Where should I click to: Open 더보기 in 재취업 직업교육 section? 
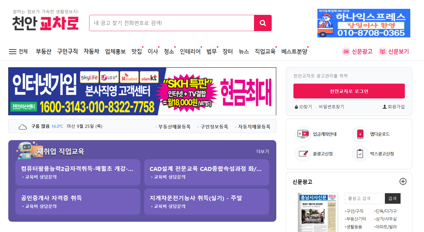[x=263, y=151]
